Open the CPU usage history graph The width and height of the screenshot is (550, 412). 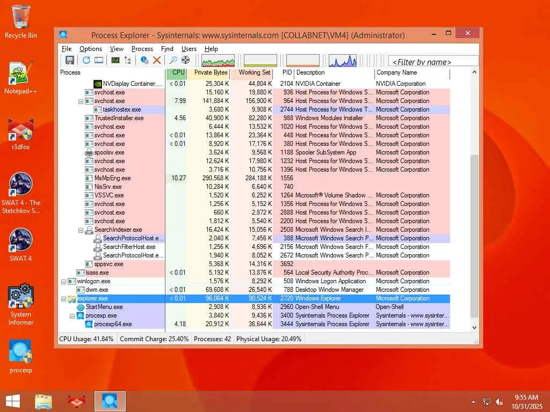click(x=218, y=60)
